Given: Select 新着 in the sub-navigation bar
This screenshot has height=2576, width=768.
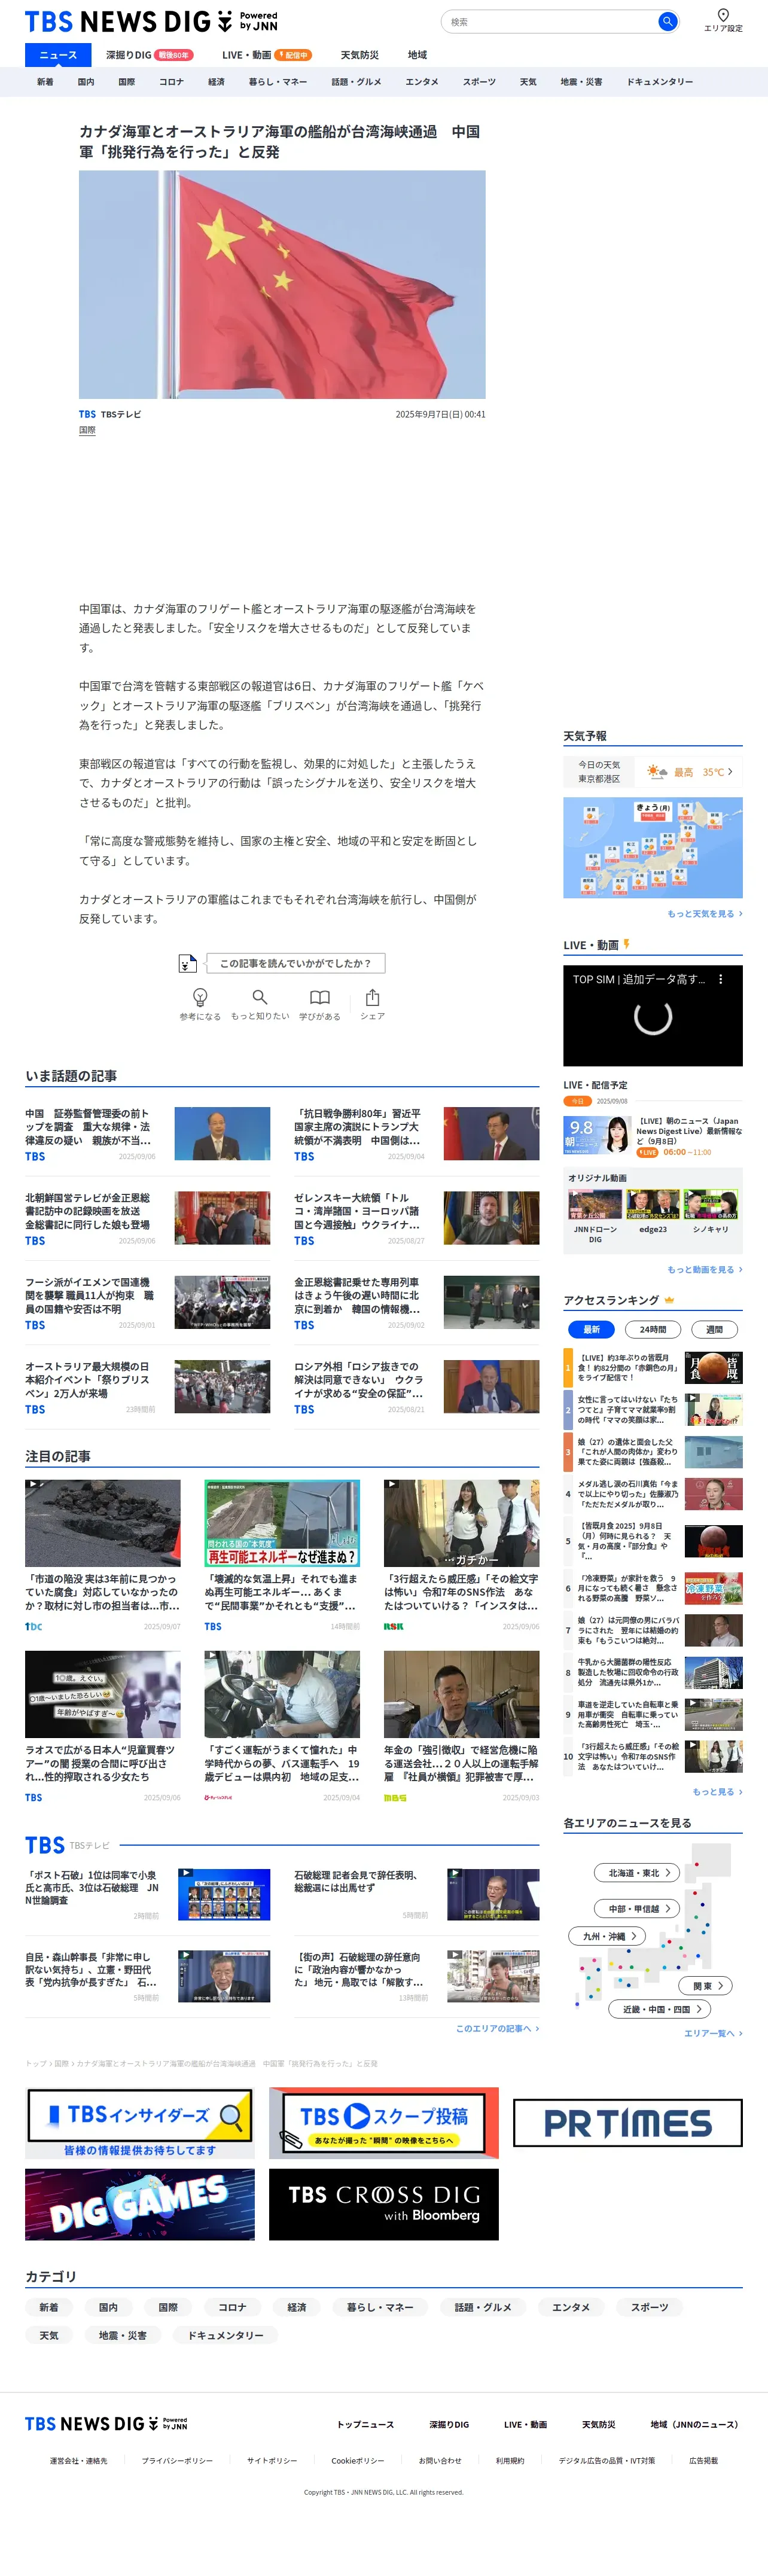Looking at the screenshot, I should [45, 82].
